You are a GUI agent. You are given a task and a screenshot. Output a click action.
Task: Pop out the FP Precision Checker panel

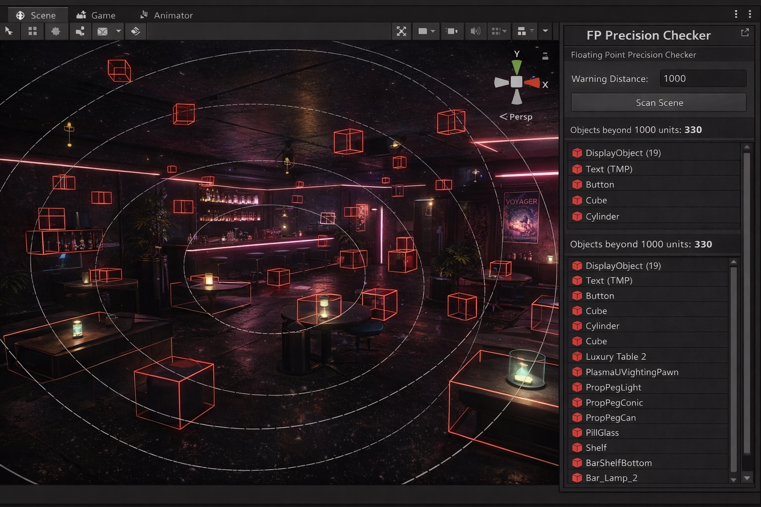745,33
